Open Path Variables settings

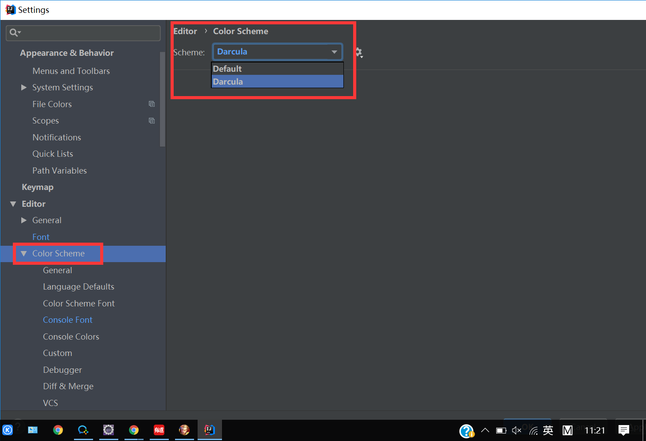click(59, 170)
